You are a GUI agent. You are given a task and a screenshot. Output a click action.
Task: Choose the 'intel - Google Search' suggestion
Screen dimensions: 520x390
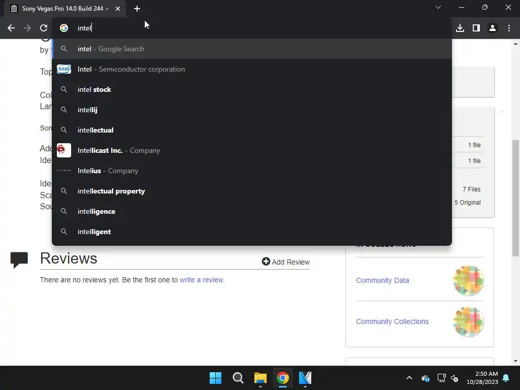252,49
